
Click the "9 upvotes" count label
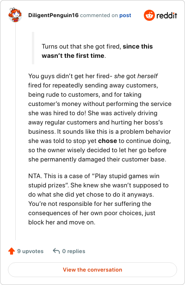(31, 251)
